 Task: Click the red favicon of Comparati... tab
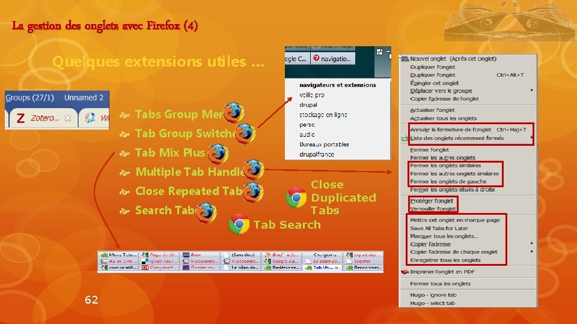pyautogui.click(x=145, y=268)
